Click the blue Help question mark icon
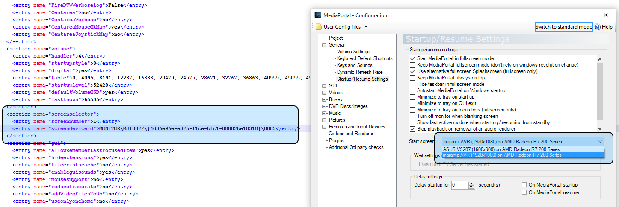This screenshot has width=619, height=207. [597, 27]
